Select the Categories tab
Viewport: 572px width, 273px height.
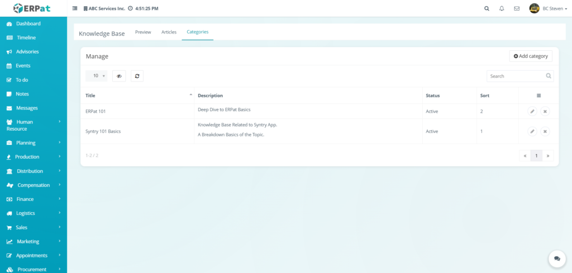click(x=197, y=32)
